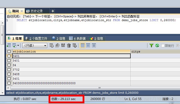Viewport: 180px width, 104px height.
Task: Click the delete row trash icon
Action: tap(69, 45)
